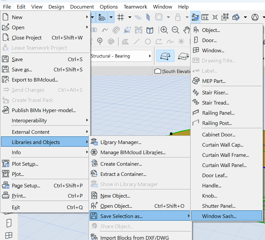Select the spline curve tool icon
The height and width of the screenshot is (240, 265).
[x=170, y=41]
